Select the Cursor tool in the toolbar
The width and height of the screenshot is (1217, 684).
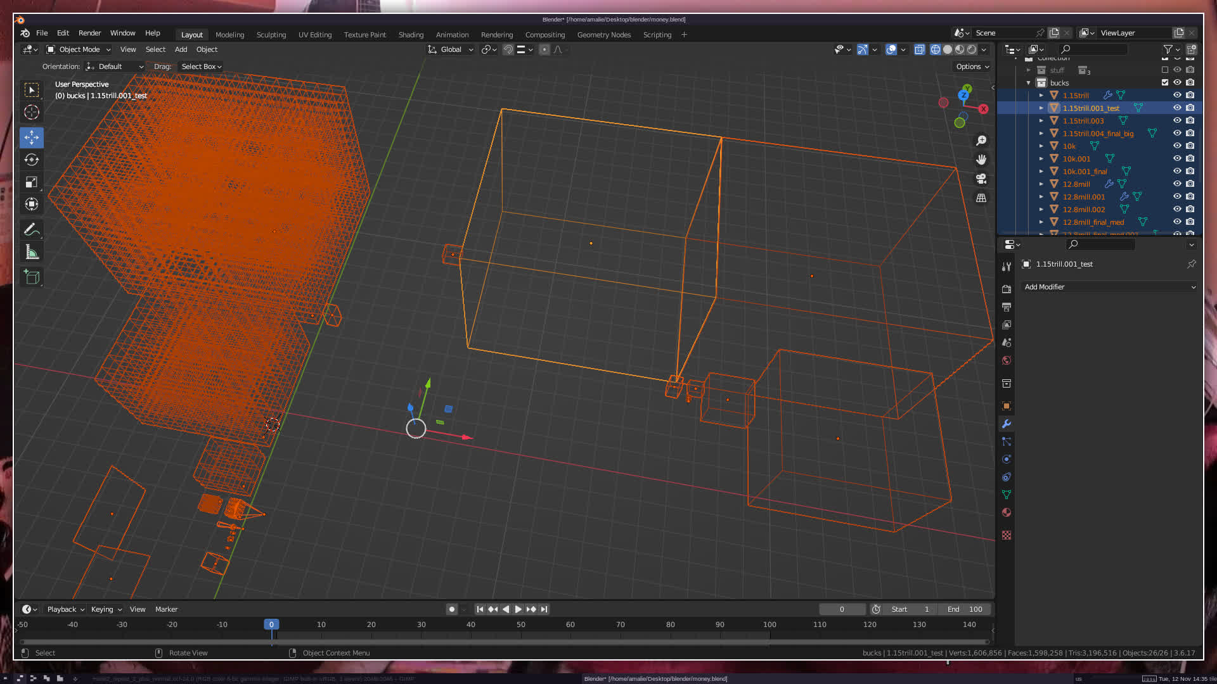[x=32, y=113]
